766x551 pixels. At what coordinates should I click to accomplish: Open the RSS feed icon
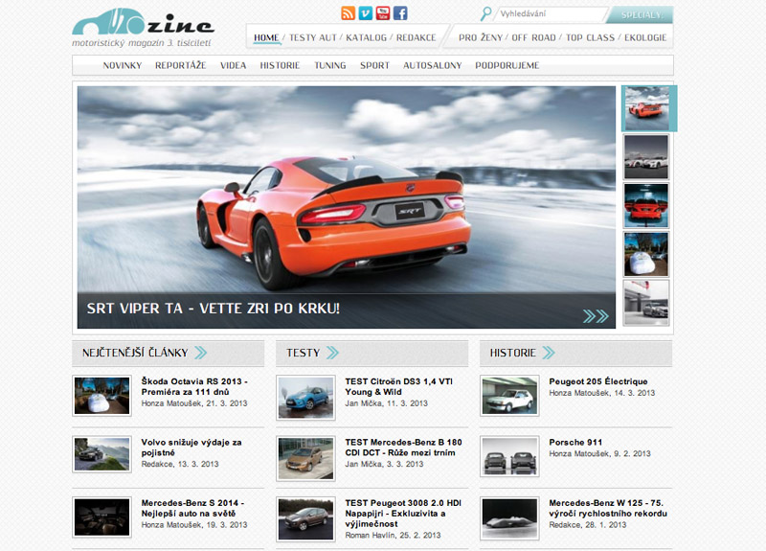click(x=349, y=13)
